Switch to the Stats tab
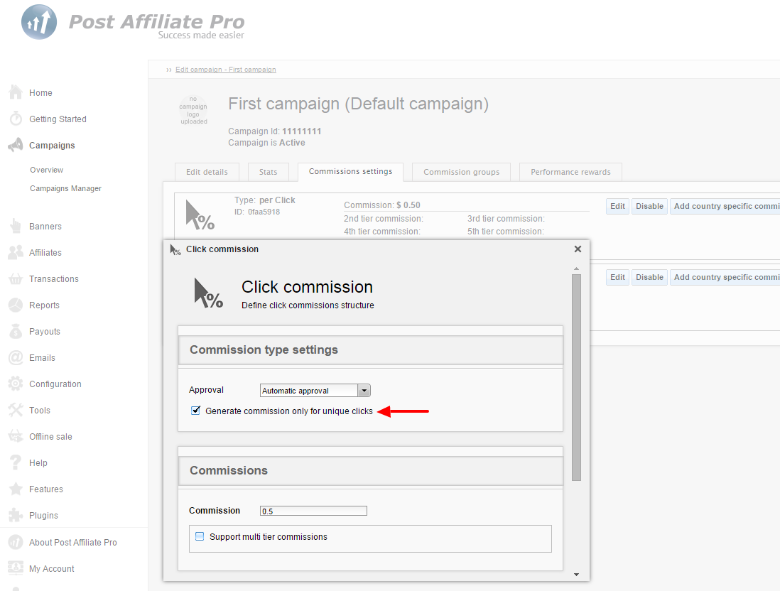Screen dimensions: 780x591 268,172
